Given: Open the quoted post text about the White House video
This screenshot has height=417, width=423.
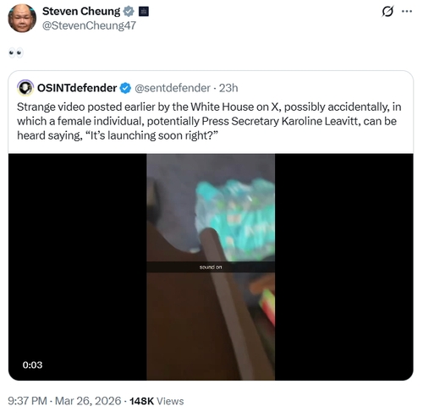Looking at the screenshot, I should tap(209, 121).
